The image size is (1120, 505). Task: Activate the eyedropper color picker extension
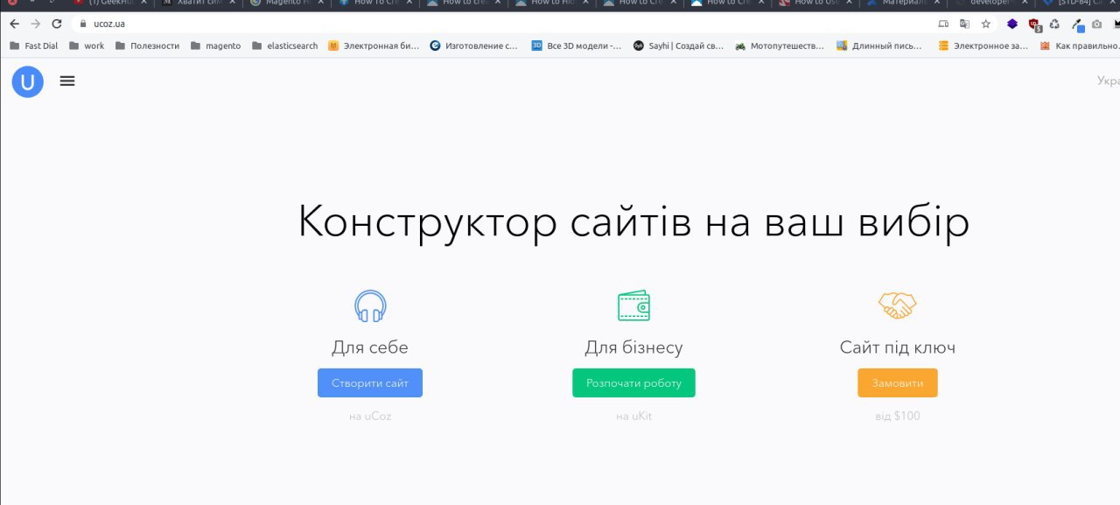tap(1076, 25)
